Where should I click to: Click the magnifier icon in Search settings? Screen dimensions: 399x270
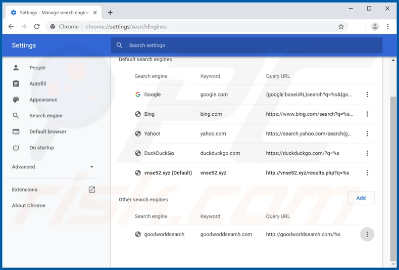[119, 46]
